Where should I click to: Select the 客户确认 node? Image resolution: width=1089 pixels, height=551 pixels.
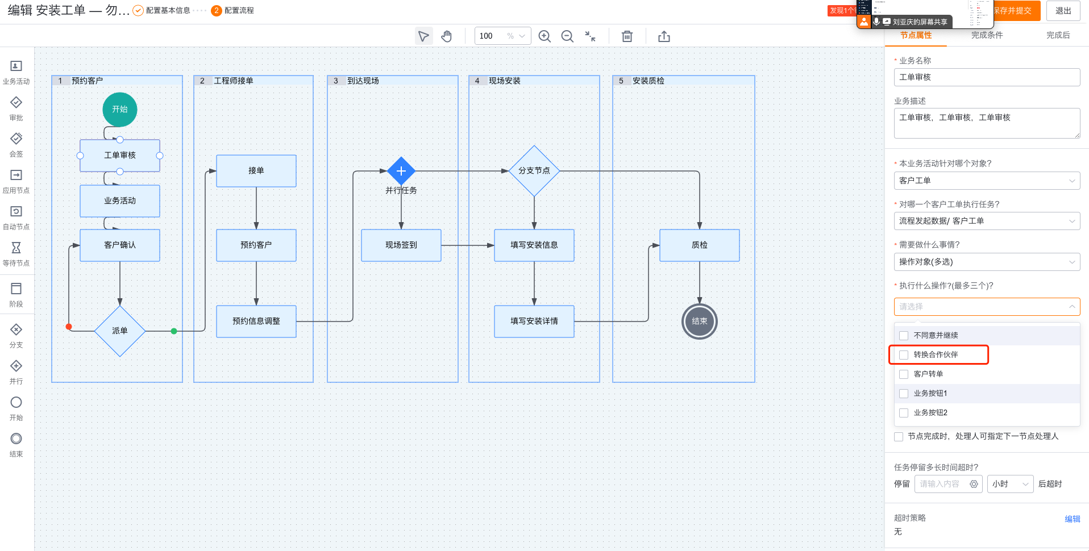pos(120,245)
